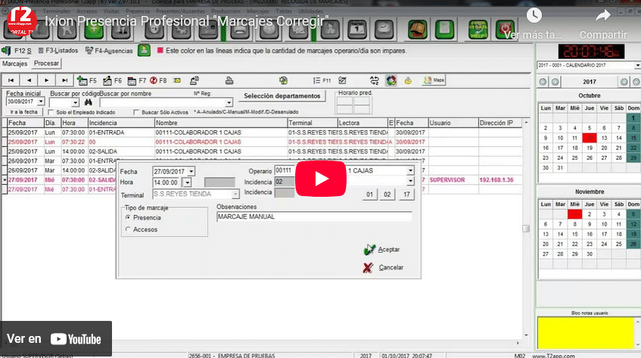The height and width of the screenshot is (358, 641).
Task: Click the yellow envelope icon
Action: [177, 80]
